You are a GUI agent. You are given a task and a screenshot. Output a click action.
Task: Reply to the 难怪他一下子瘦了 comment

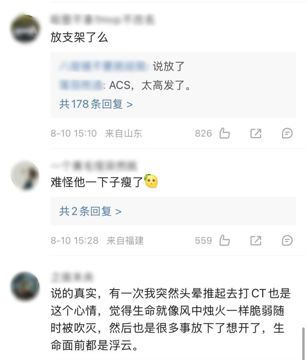tap(287, 241)
